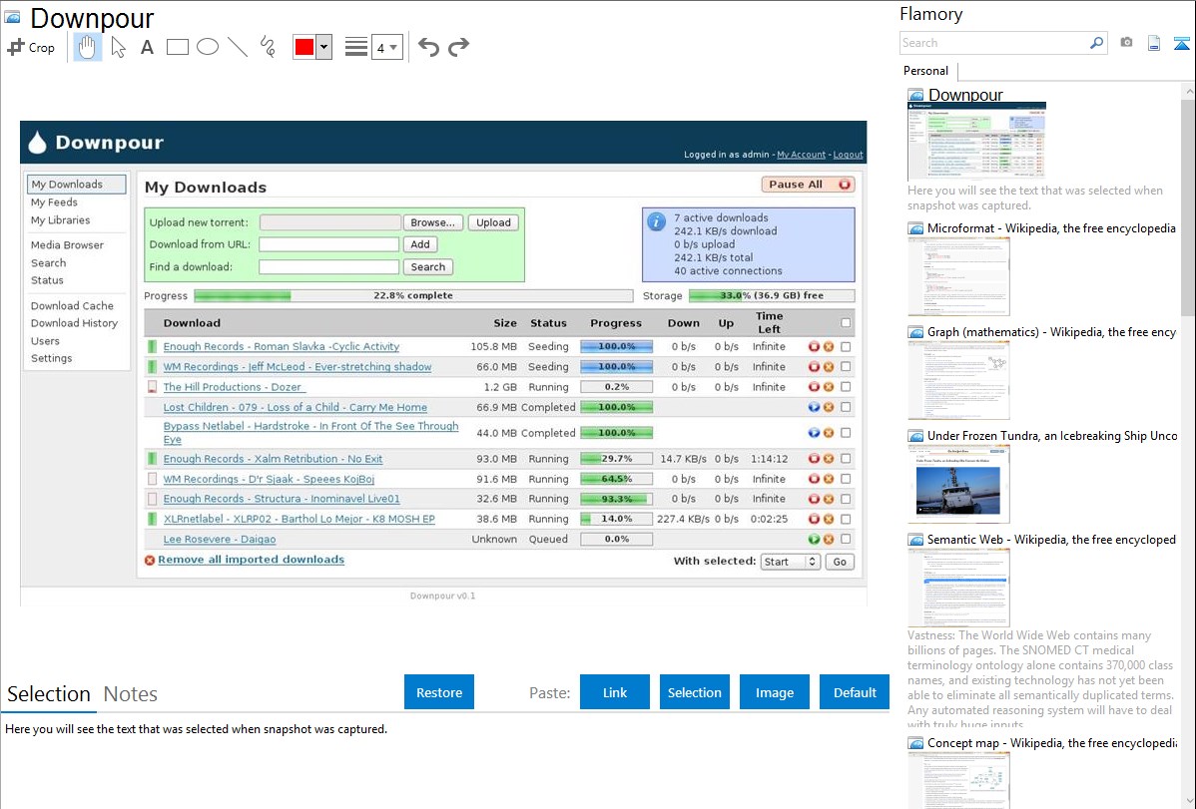1196x809 pixels.
Task: Click red stop icon for Structura Inominavel download
Action: [x=814, y=499]
